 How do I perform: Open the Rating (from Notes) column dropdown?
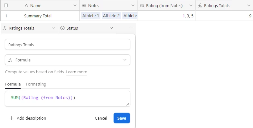click(191, 6)
